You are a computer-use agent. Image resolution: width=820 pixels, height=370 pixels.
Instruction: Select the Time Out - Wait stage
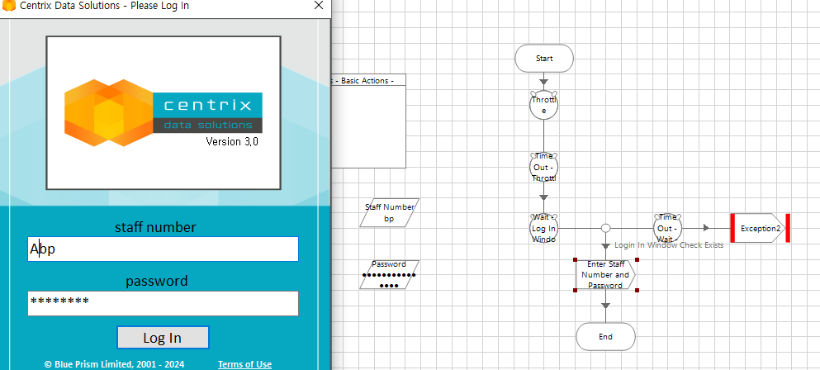pyautogui.click(x=668, y=228)
